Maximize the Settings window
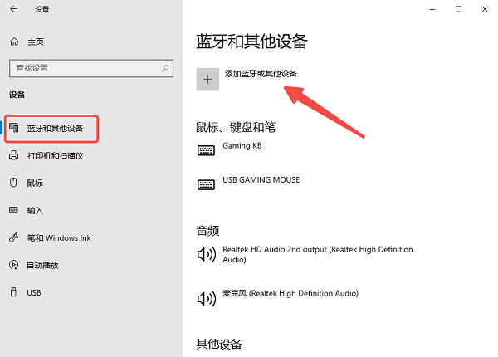The image size is (498, 357). click(458, 9)
